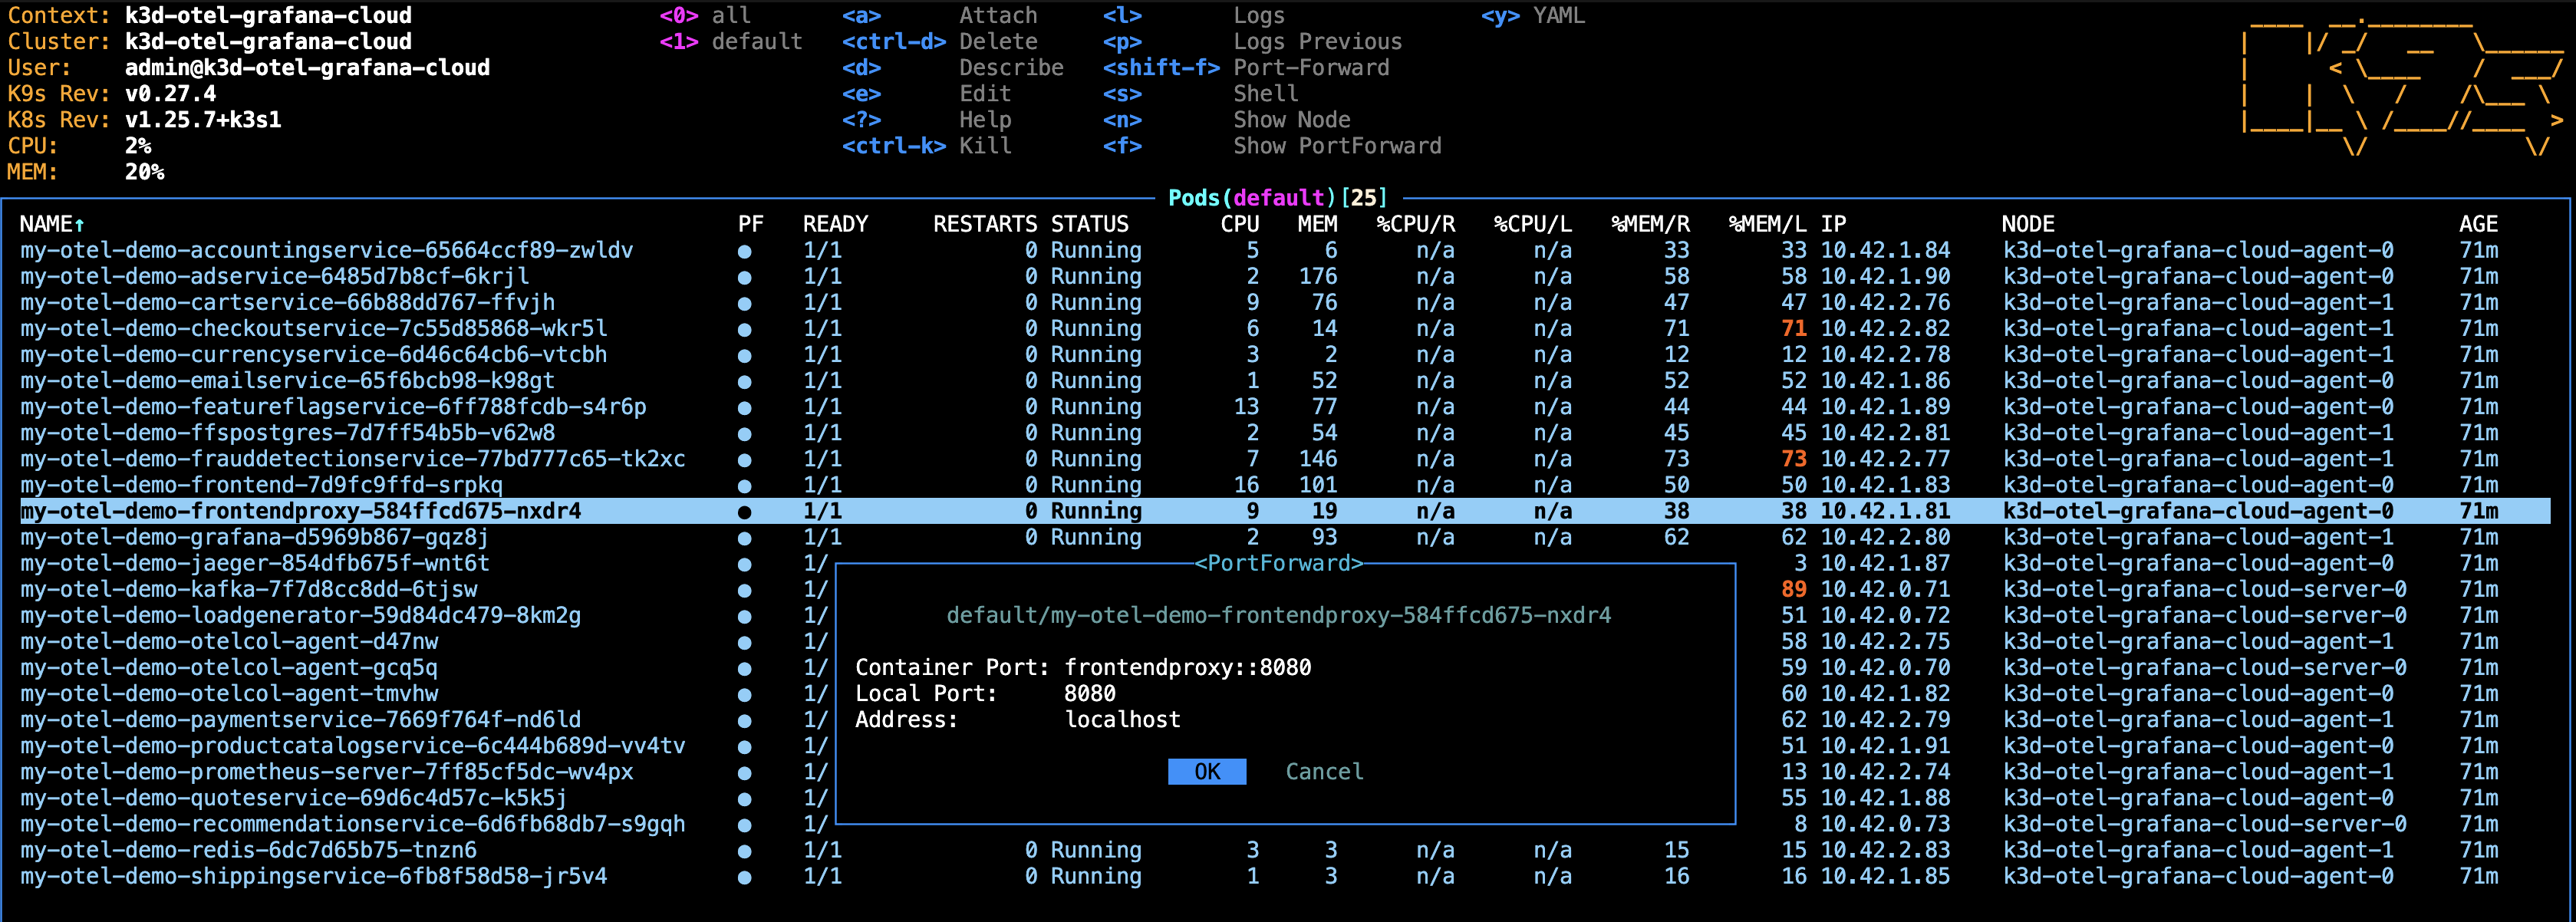
Task: Click the orange 89 %MEM/L value
Action: point(1793,589)
